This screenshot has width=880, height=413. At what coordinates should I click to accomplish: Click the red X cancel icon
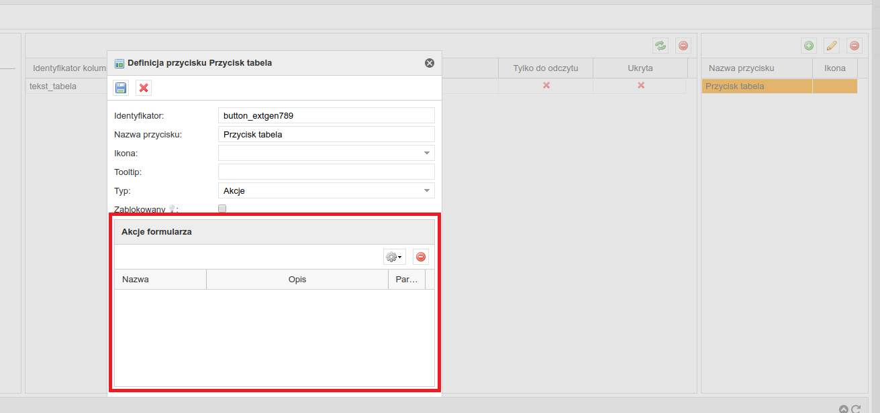pyautogui.click(x=144, y=88)
